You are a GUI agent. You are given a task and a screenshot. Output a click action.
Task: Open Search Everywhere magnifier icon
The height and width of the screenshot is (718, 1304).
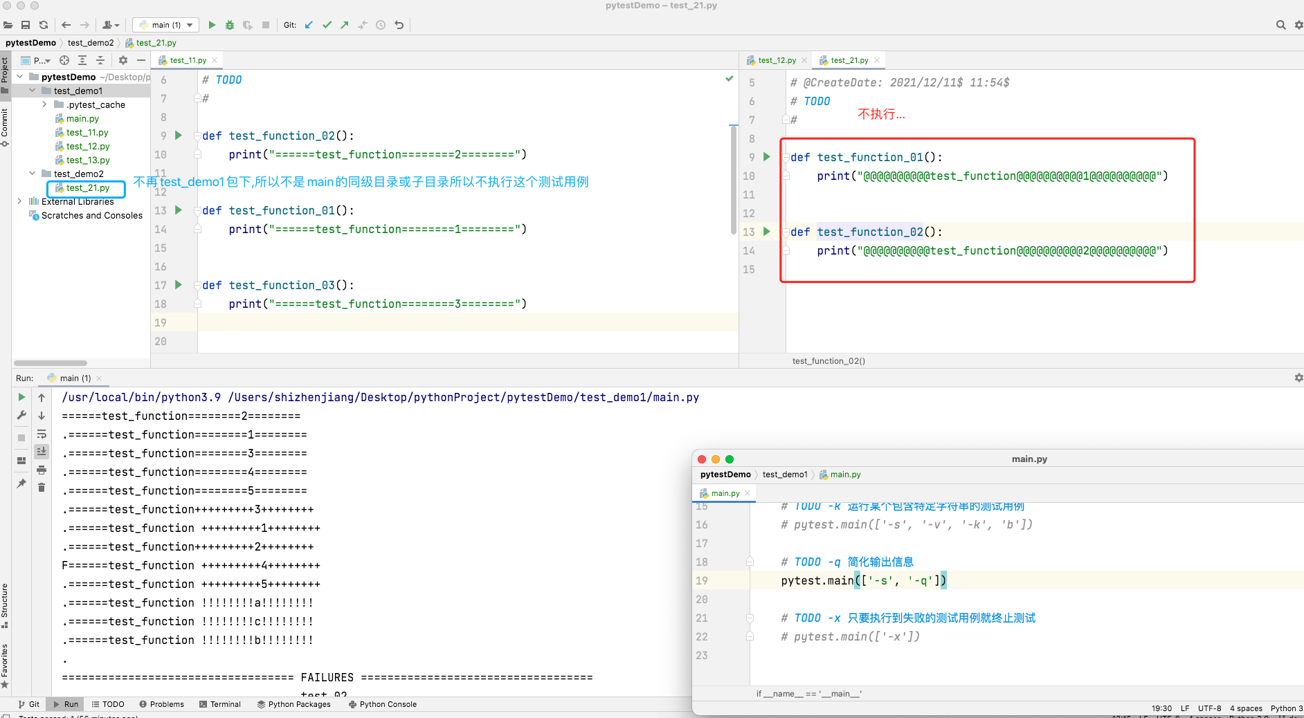pos(1280,25)
